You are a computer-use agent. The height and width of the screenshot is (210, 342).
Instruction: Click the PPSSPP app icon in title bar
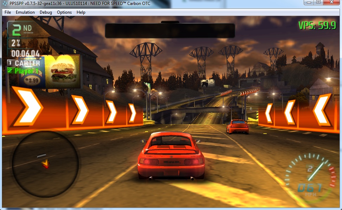5,4
